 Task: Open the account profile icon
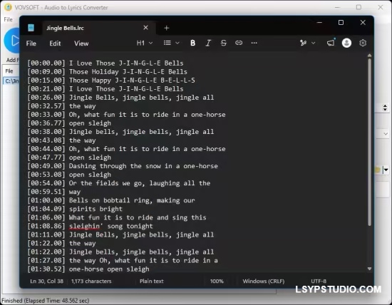pos(346,43)
